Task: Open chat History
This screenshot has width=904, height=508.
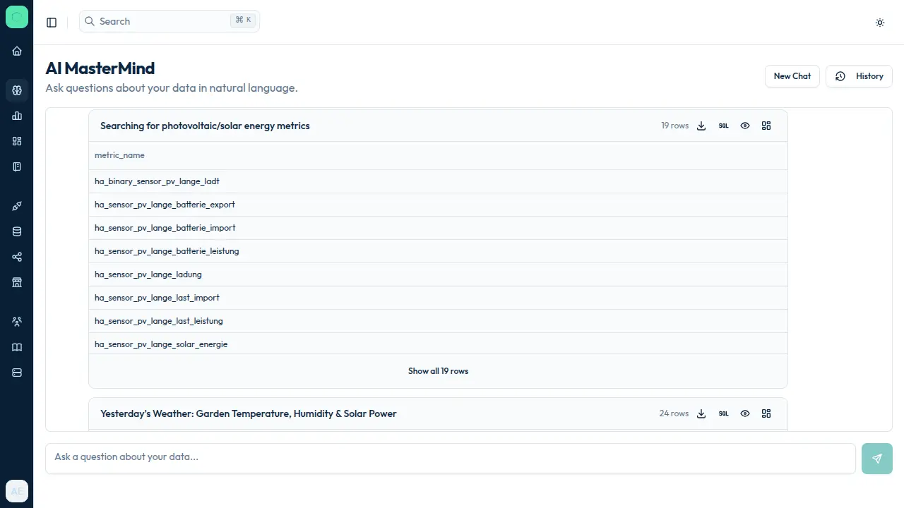Action: click(x=859, y=76)
